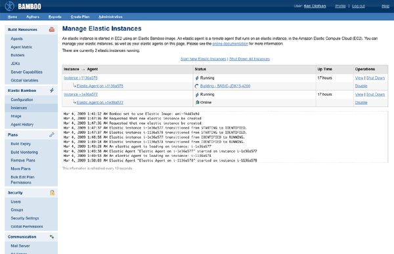Open Security Settings
Viewport: 394px width, 254px height.
click(25, 219)
